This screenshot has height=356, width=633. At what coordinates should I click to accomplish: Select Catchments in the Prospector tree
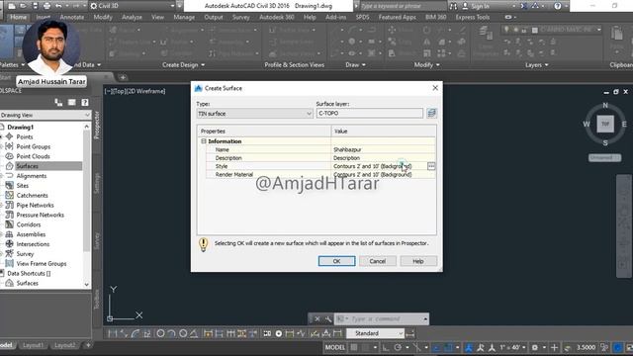pos(32,196)
